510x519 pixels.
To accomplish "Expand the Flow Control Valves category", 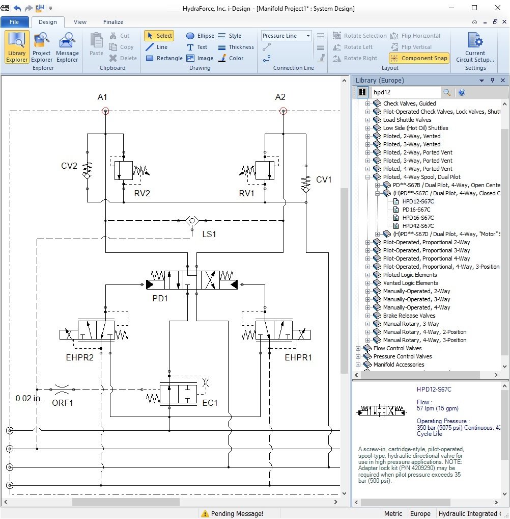I will [x=358, y=348].
